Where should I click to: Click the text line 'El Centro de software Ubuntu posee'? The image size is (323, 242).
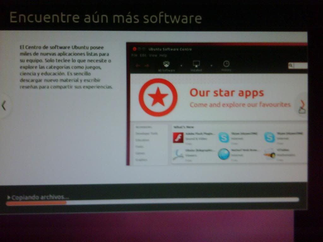pos(62,47)
